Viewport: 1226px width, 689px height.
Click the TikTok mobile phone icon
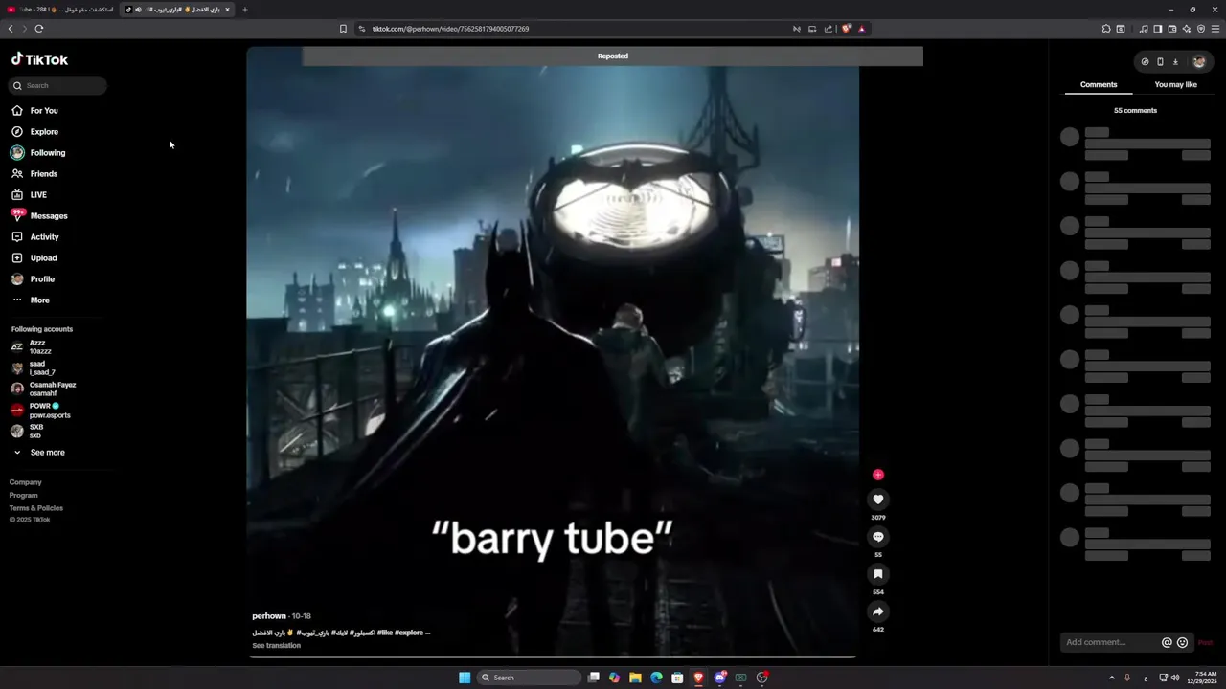click(x=1160, y=62)
